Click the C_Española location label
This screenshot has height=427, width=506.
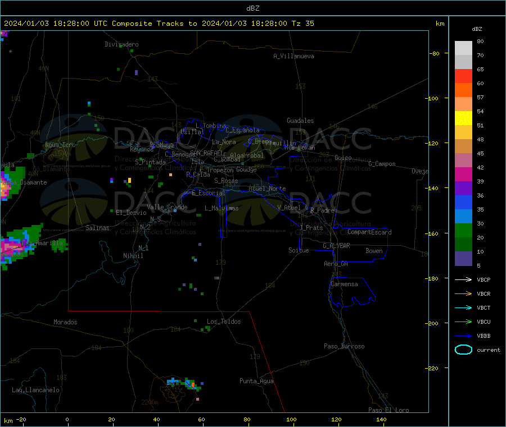click(x=243, y=130)
